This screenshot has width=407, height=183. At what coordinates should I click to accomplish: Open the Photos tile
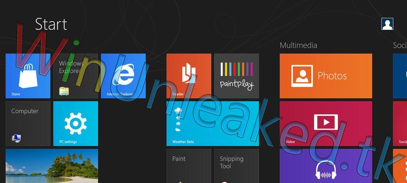326,76
